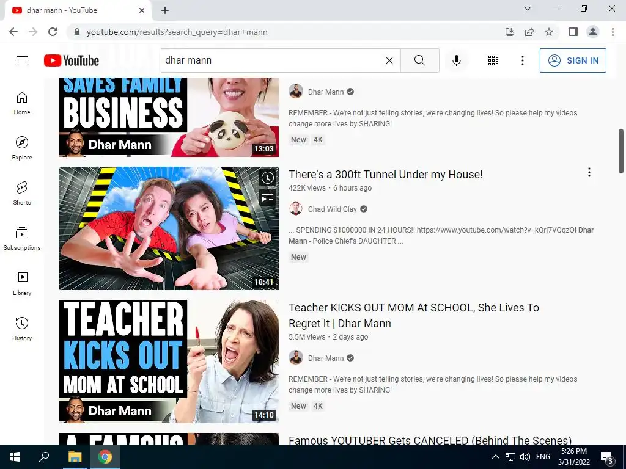Show hidden system tray icons
This screenshot has height=469, width=626.
(x=495, y=457)
